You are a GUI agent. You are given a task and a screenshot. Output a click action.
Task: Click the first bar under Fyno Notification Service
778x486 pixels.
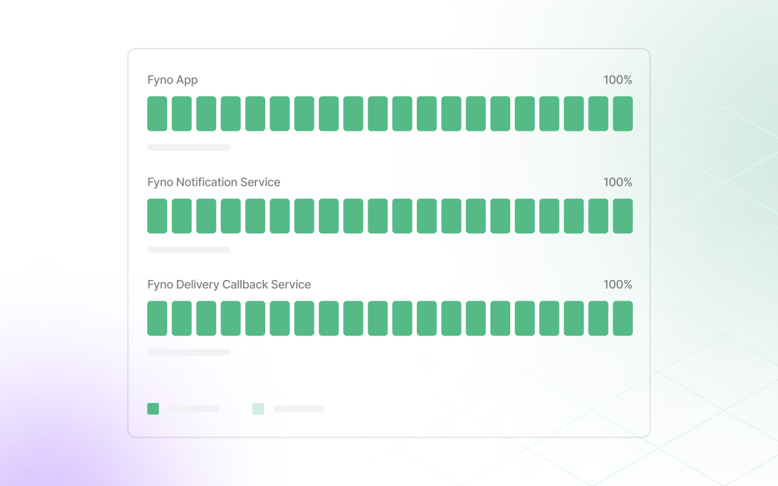[x=157, y=215]
